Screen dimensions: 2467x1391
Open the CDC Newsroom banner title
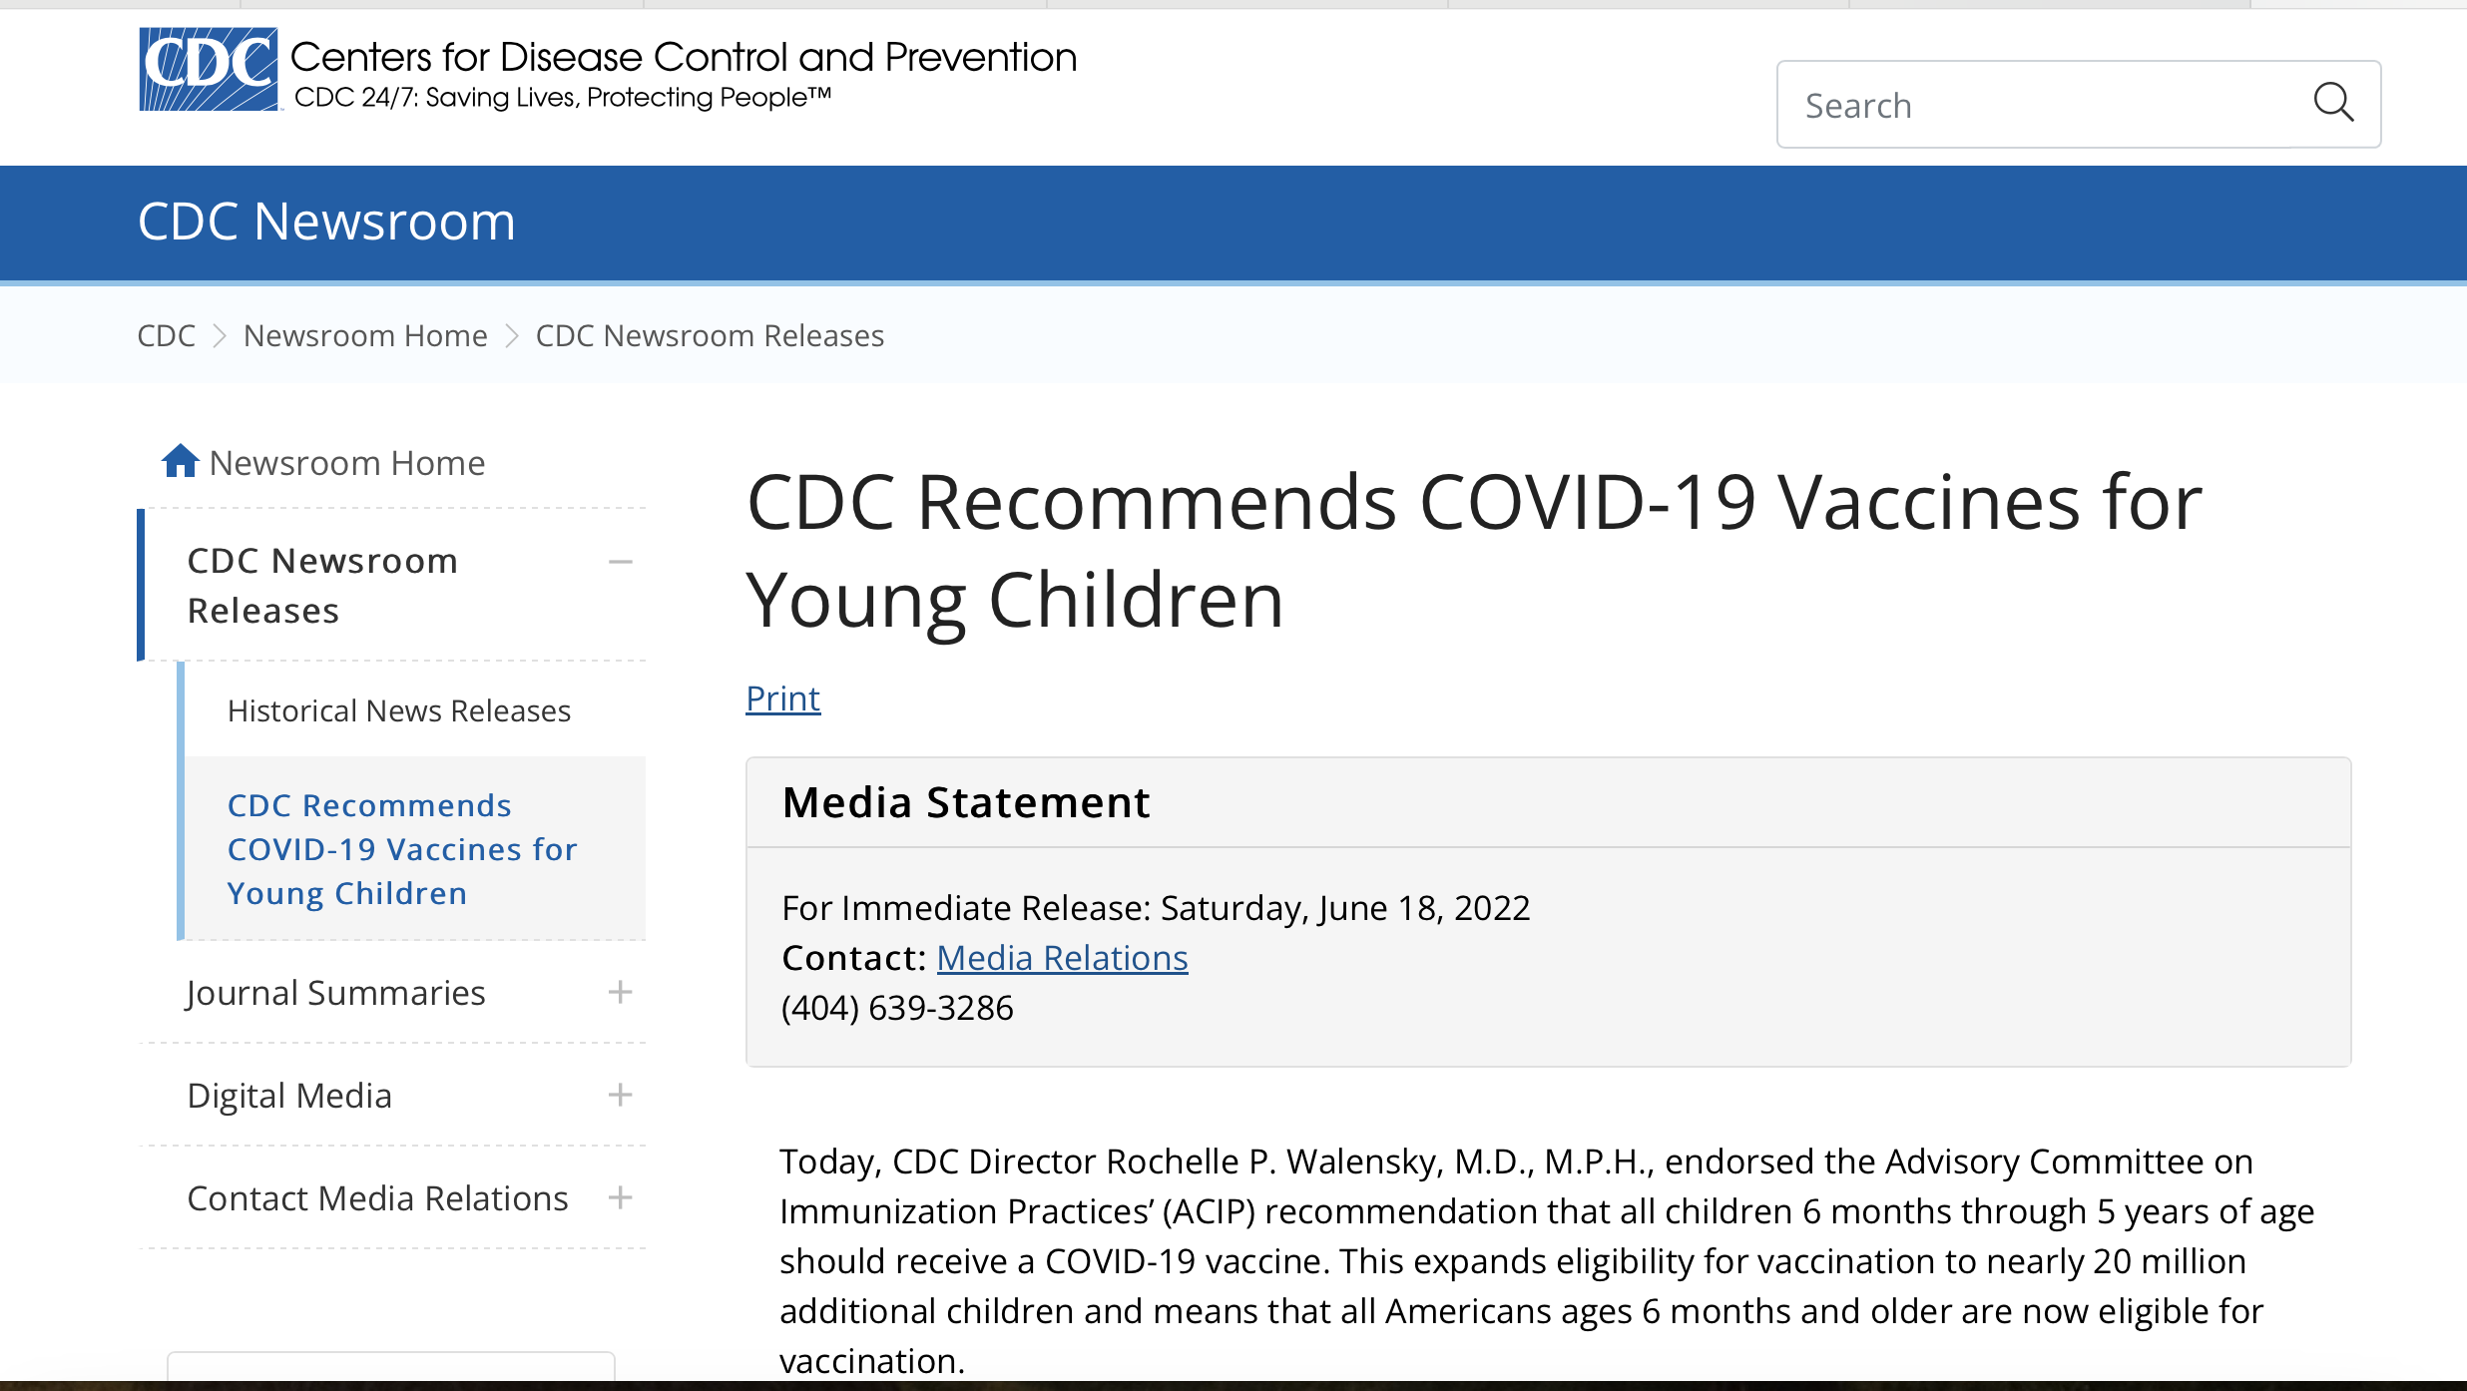click(x=326, y=222)
